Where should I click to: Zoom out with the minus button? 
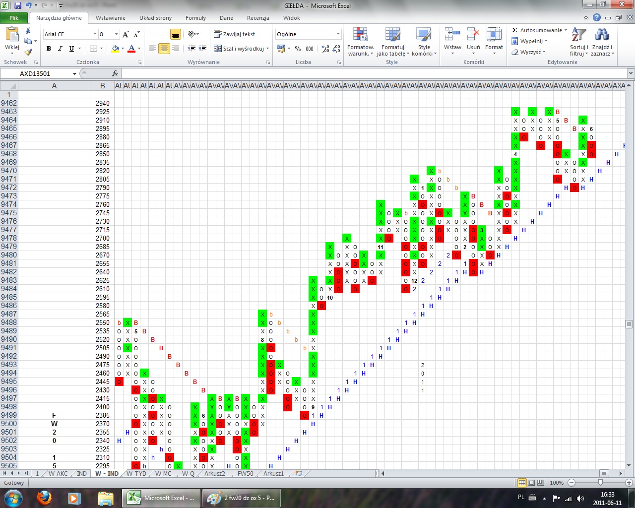tap(571, 483)
